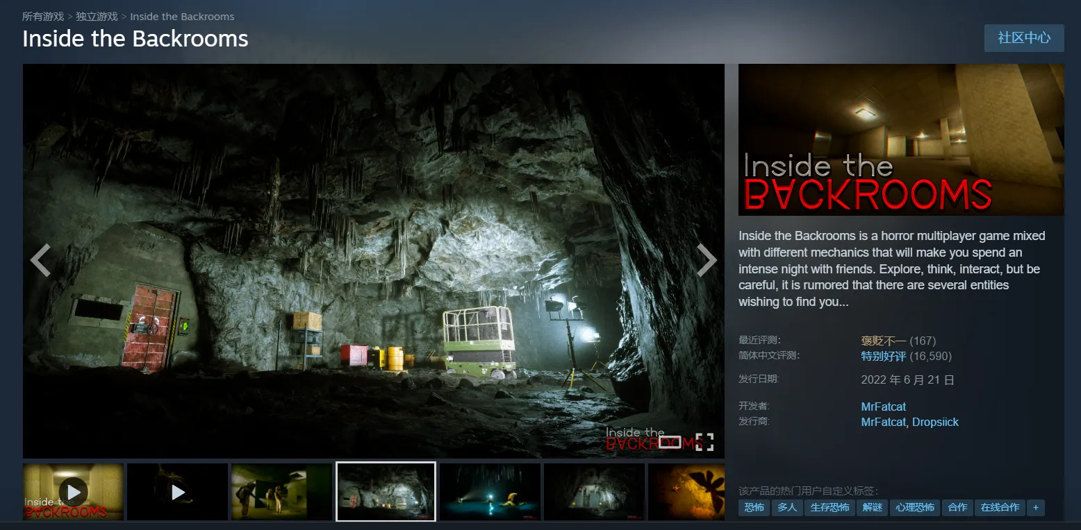Viewport: 1081px width, 530px height.
Task: Open the 社区中心 community hub
Action: (x=1023, y=38)
